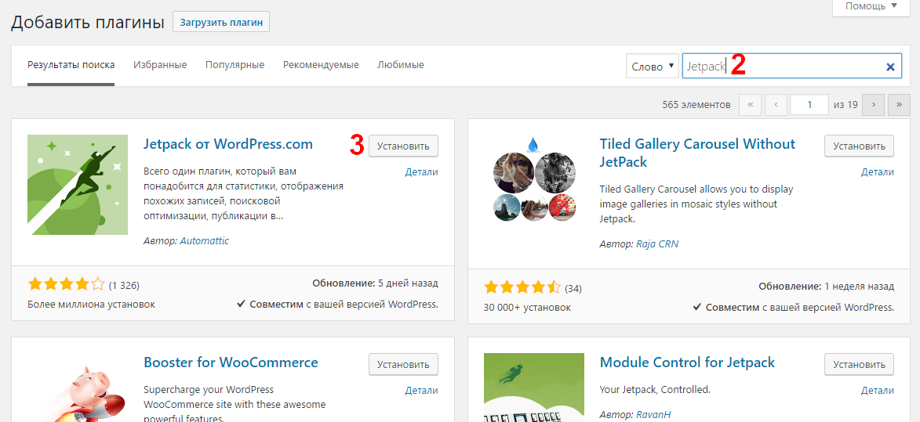Install Tiled Gallery Carousel Without JetPack
The image size is (920, 422).
pos(859,146)
